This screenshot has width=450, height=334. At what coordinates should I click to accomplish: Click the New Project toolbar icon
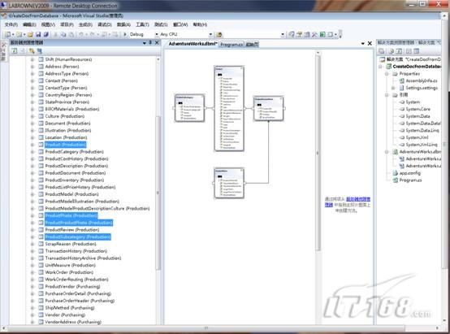[x=7, y=34]
